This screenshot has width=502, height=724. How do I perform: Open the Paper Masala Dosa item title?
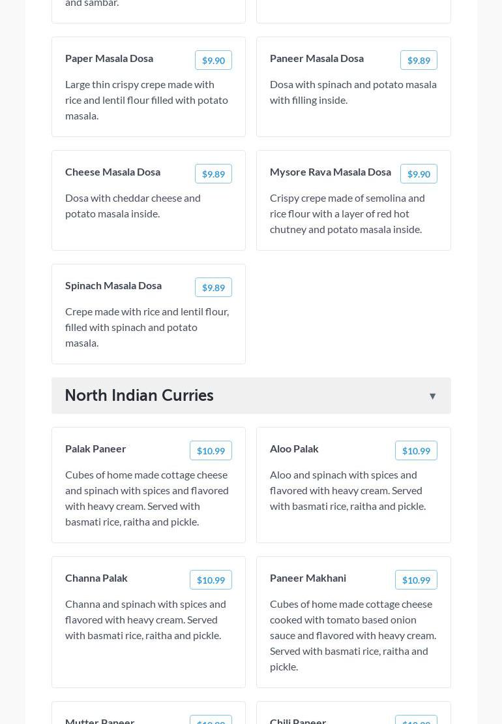(109, 58)
